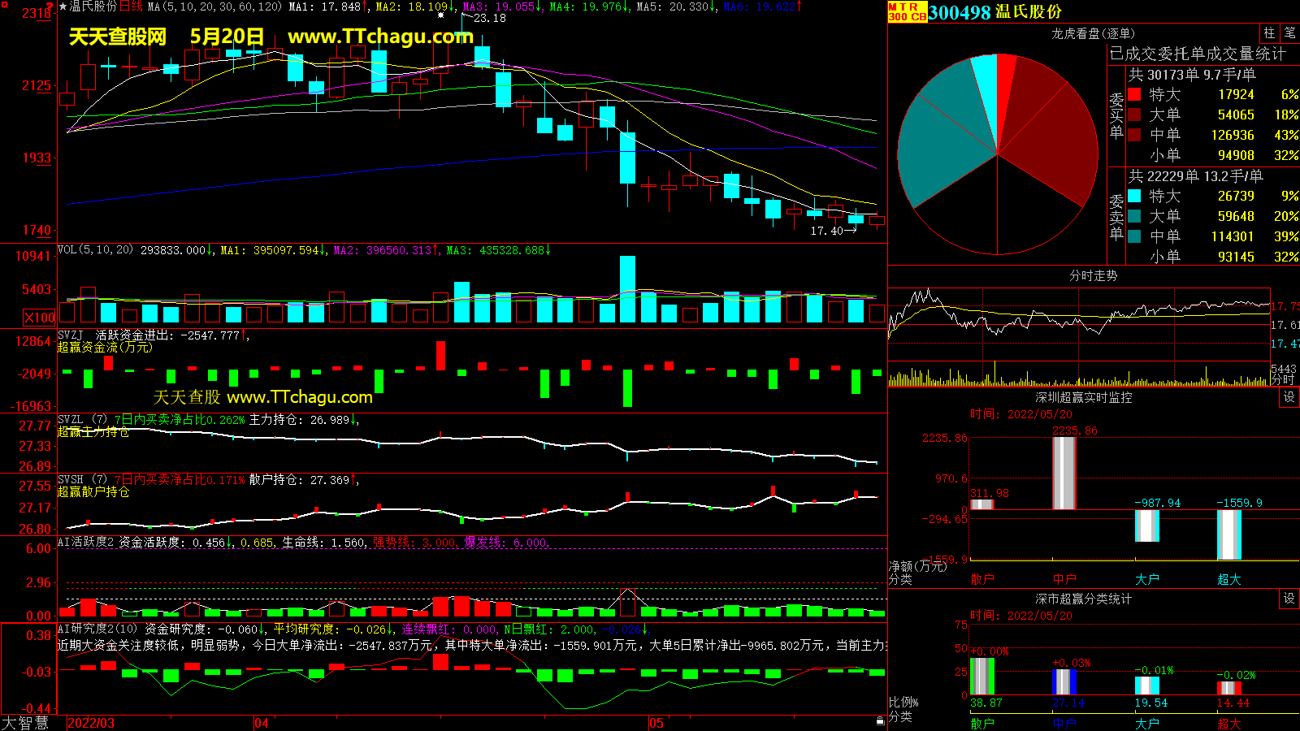Click the 大智慧 logo at bottom left

coord(25,722)
